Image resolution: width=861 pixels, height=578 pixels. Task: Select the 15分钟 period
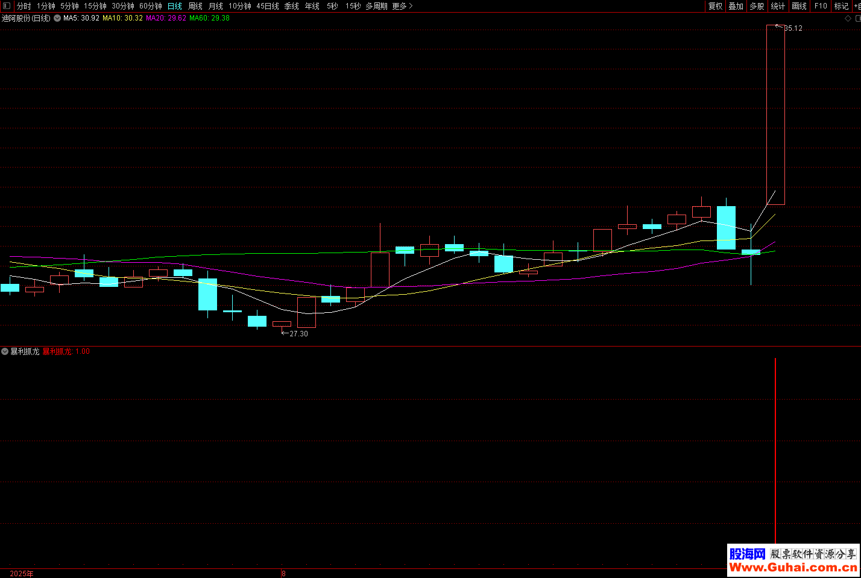pyautogui.click(x=95, y=6)
